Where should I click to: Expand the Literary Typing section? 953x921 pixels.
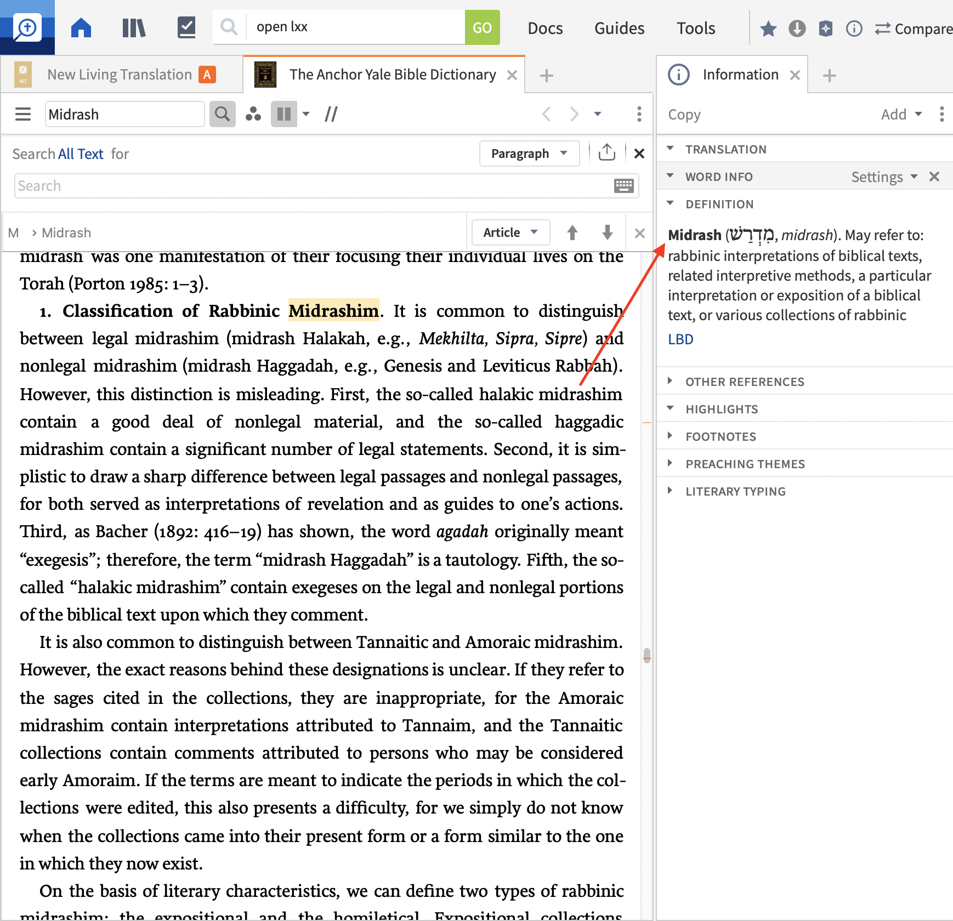670,491
